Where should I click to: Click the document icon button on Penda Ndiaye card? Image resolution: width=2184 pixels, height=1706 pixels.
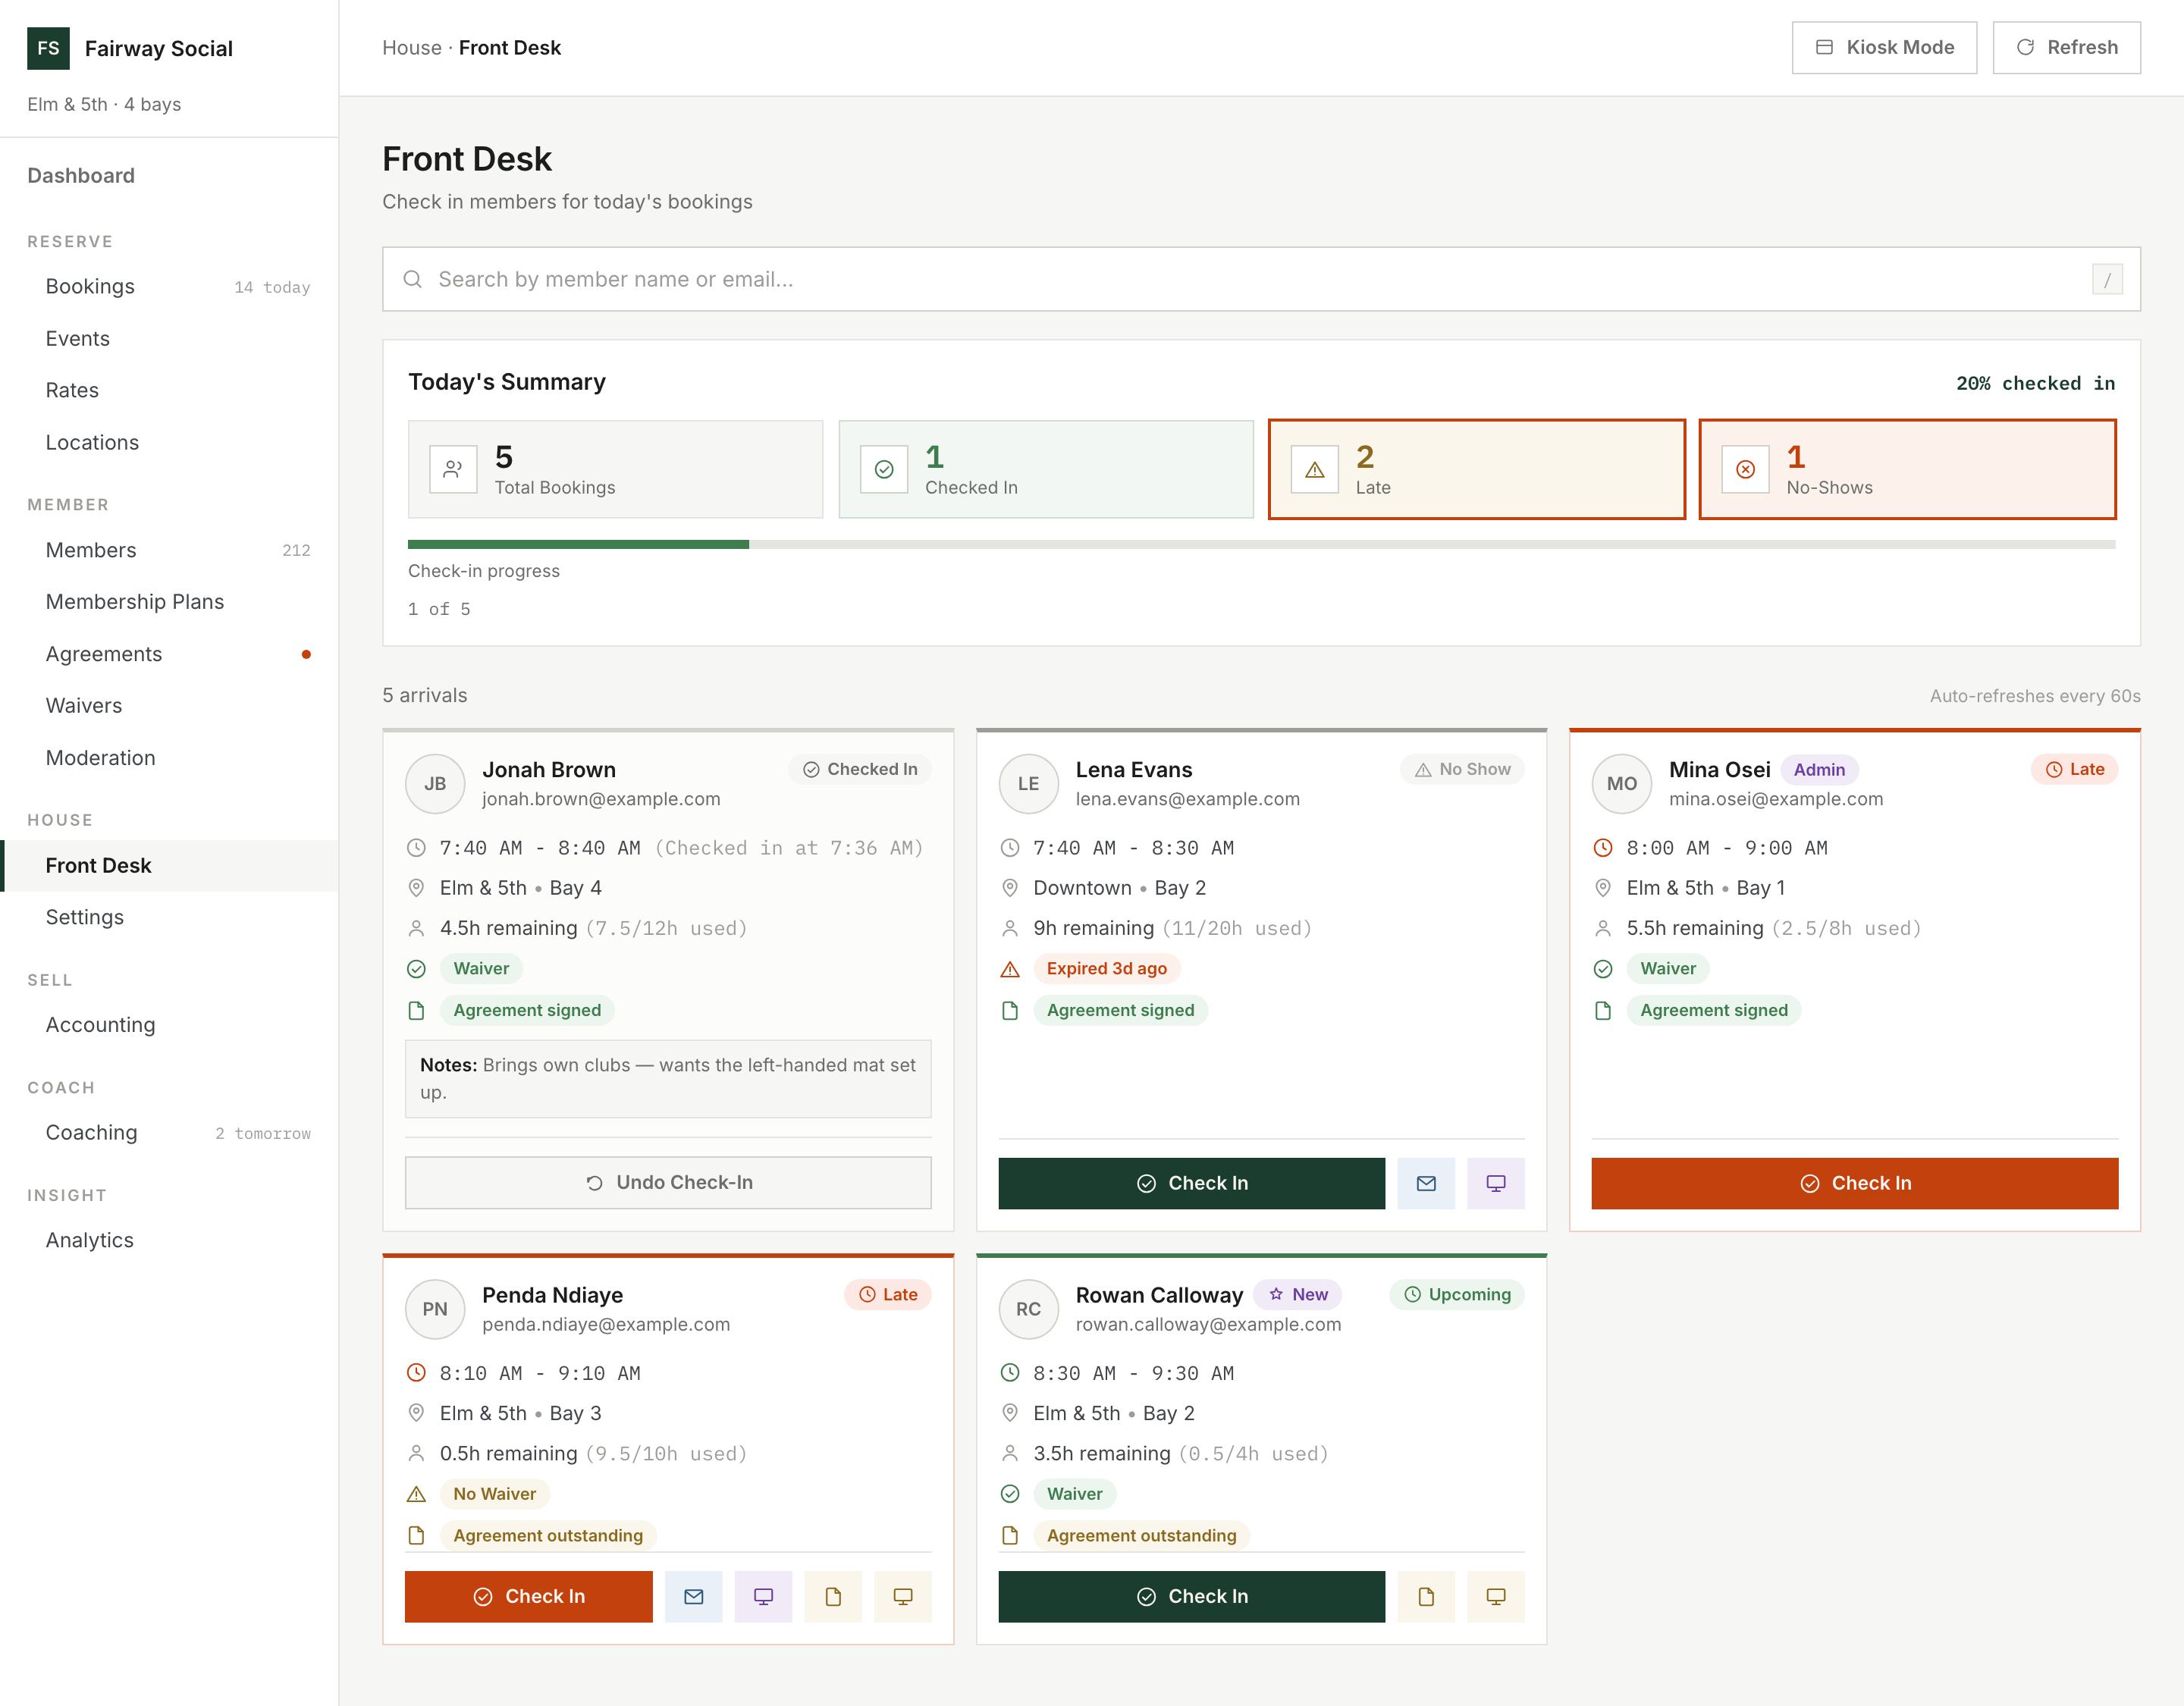click(833, 1596)
